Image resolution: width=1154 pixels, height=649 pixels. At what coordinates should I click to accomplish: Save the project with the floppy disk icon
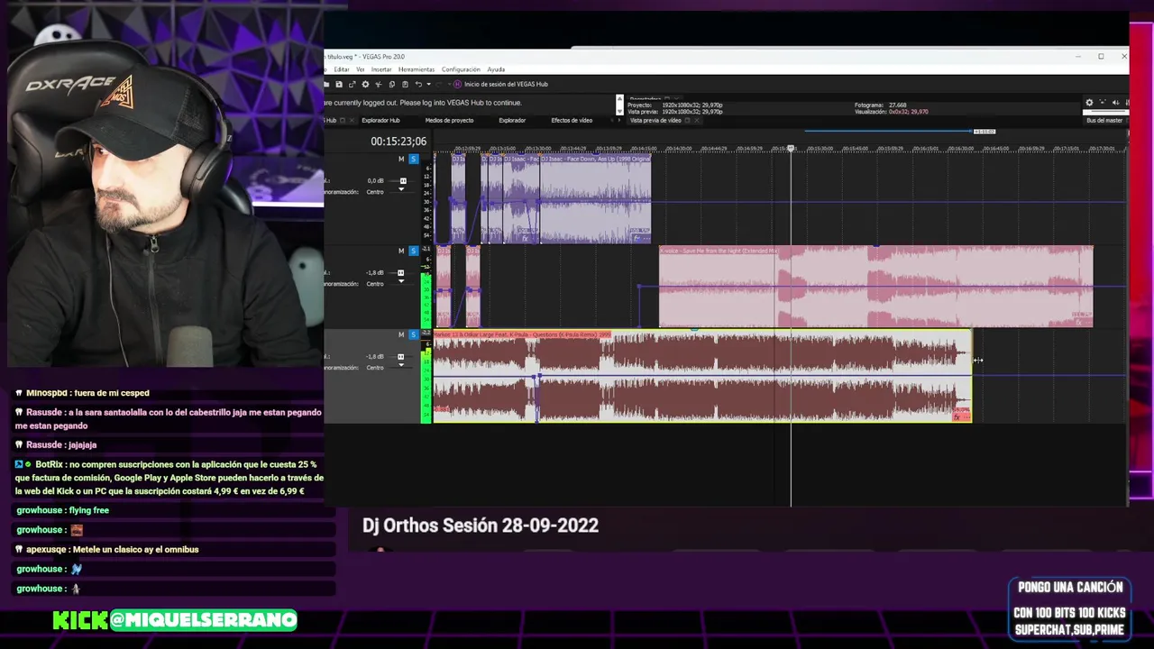339,84
